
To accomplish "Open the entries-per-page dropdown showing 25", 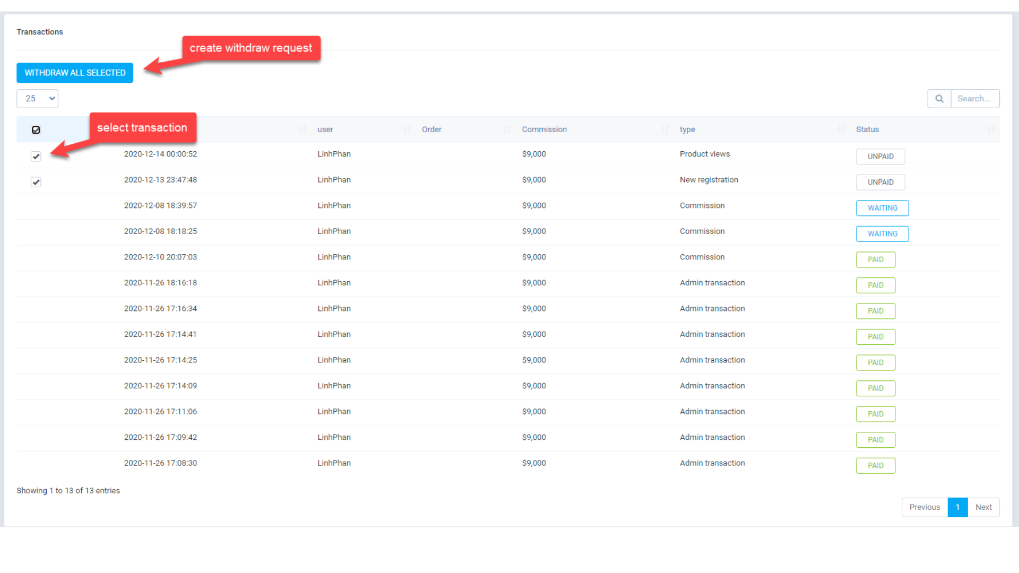I will (x=37, y=98).
